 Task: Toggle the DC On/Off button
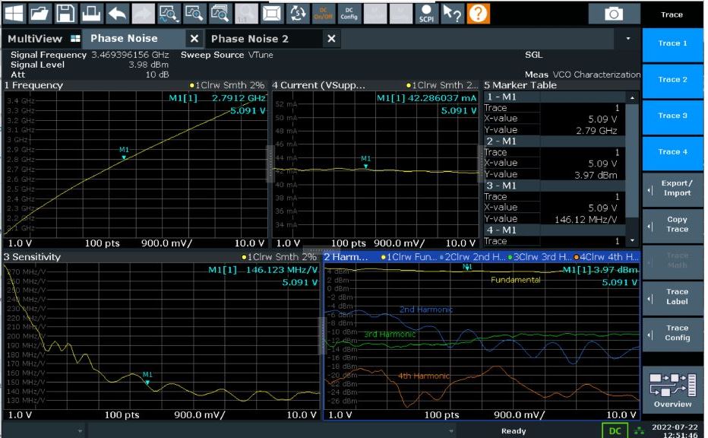pos(323,13)
